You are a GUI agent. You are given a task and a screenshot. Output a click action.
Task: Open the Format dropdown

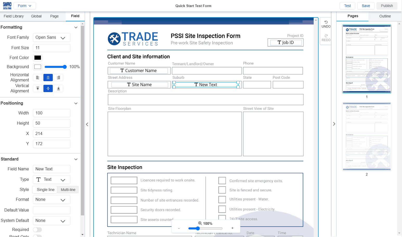click(52, 200)
